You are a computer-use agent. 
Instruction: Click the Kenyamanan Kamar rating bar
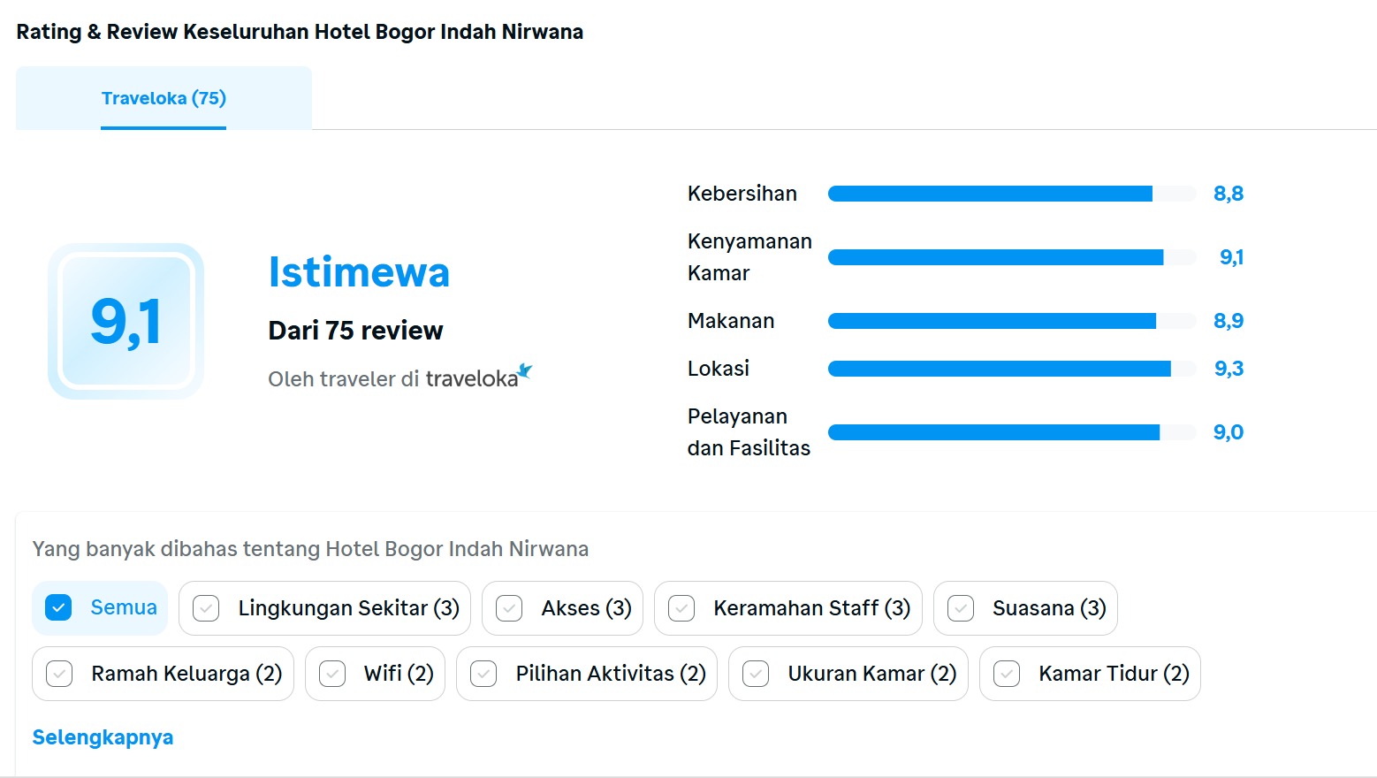[1012, 257]
